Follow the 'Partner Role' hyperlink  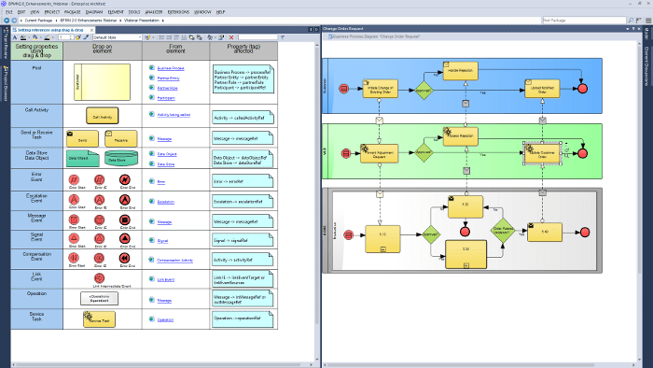click(167, 88)
